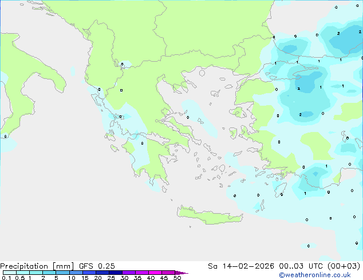
Task: Click the Rhodes island outline on the map
Action: click(x=281, y=190)
